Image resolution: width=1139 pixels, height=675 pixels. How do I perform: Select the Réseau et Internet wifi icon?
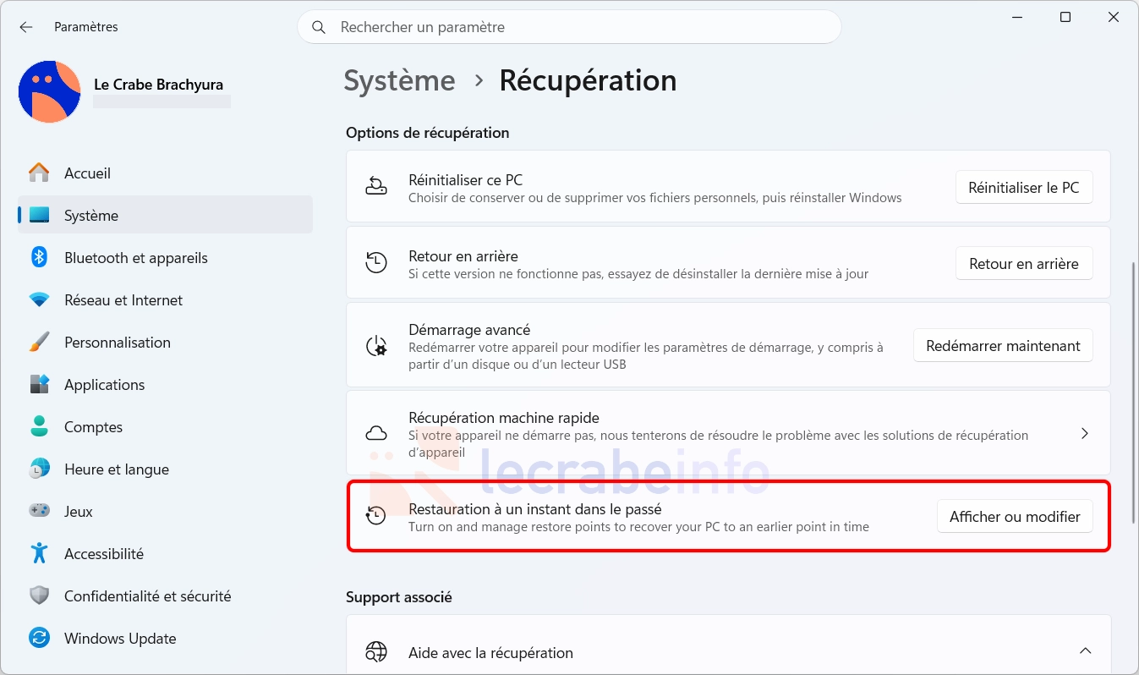click(x=39, y=299)
